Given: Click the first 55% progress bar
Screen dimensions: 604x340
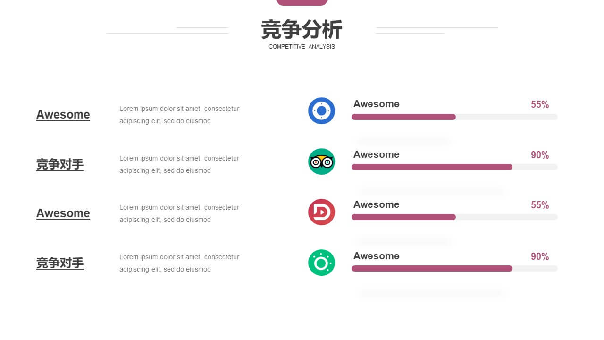Looking at the screenshot, I should [454, 117].
